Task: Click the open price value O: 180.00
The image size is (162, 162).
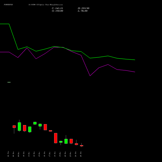Action: 57,11
